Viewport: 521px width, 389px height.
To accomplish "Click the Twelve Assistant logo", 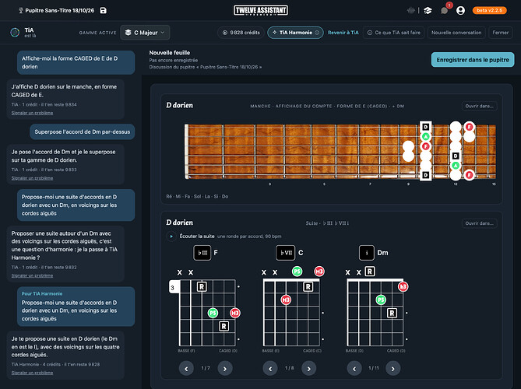I will click(x=261, y=10).
